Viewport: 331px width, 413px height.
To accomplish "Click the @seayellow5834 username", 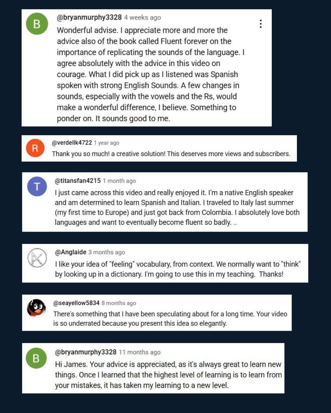I will pyautogui.click(x=76, y=303).
